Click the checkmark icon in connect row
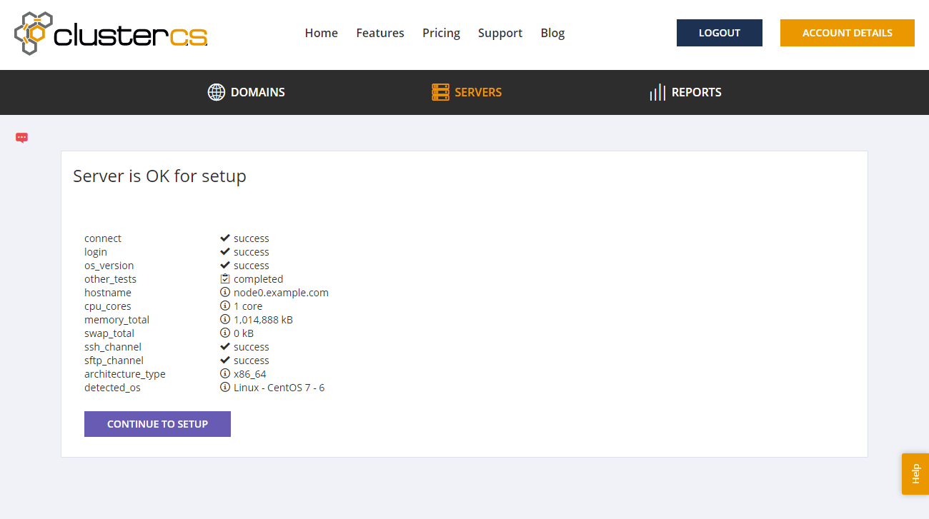 click(225, 238)
